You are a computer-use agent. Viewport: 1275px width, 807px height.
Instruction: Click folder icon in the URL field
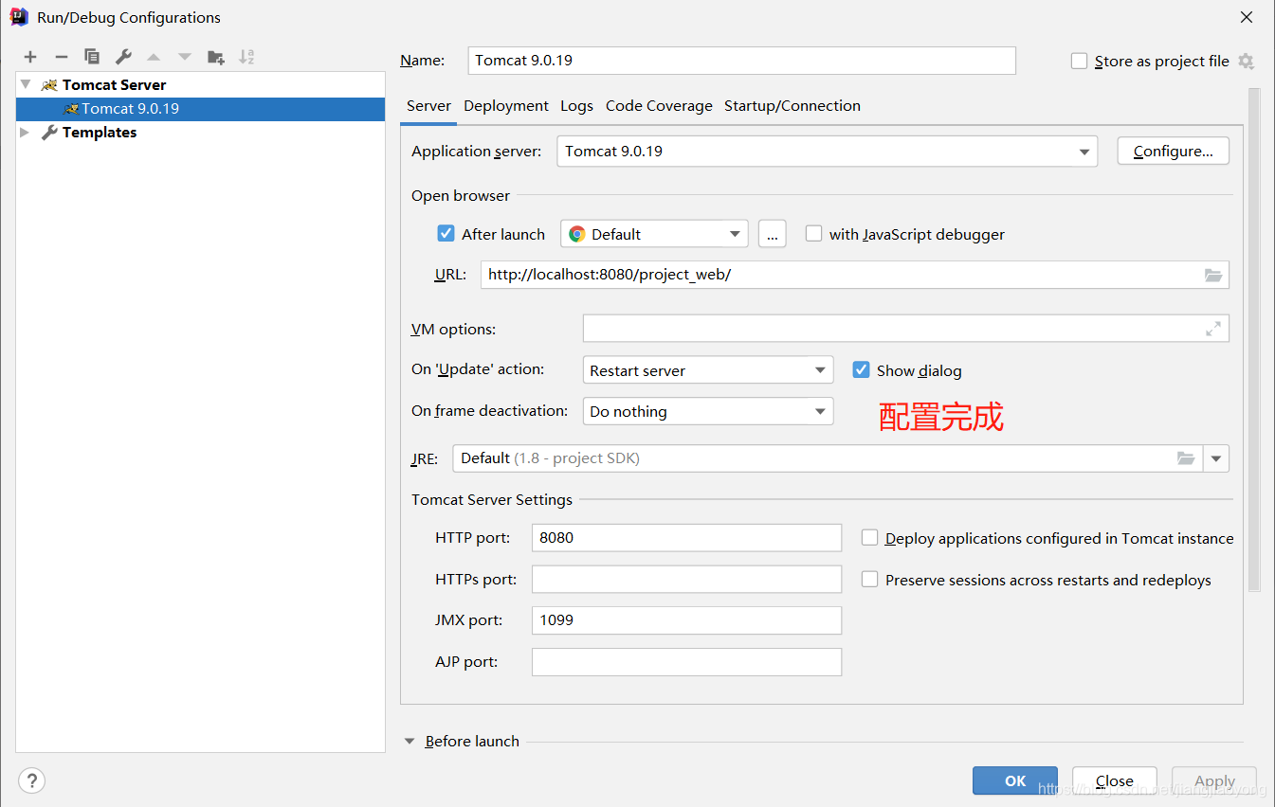click(1213, 275)
